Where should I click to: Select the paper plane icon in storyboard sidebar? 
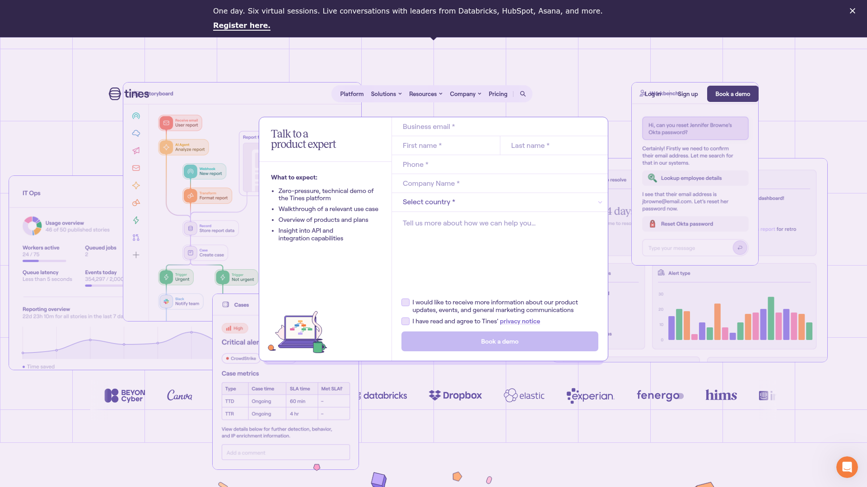(x=136, y=151)
